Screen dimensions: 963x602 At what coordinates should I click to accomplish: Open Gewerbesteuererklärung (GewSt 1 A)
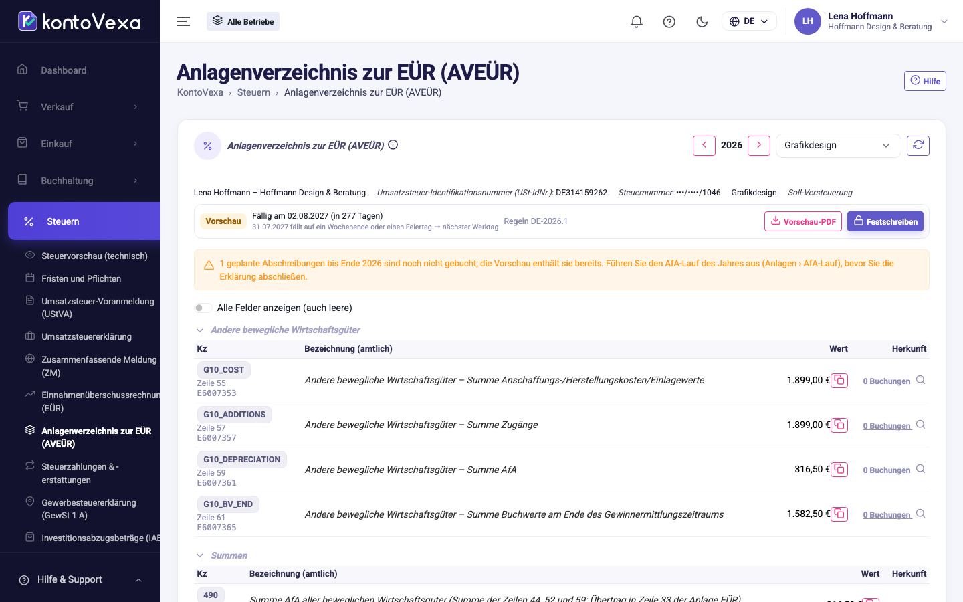tap(88, 509)
